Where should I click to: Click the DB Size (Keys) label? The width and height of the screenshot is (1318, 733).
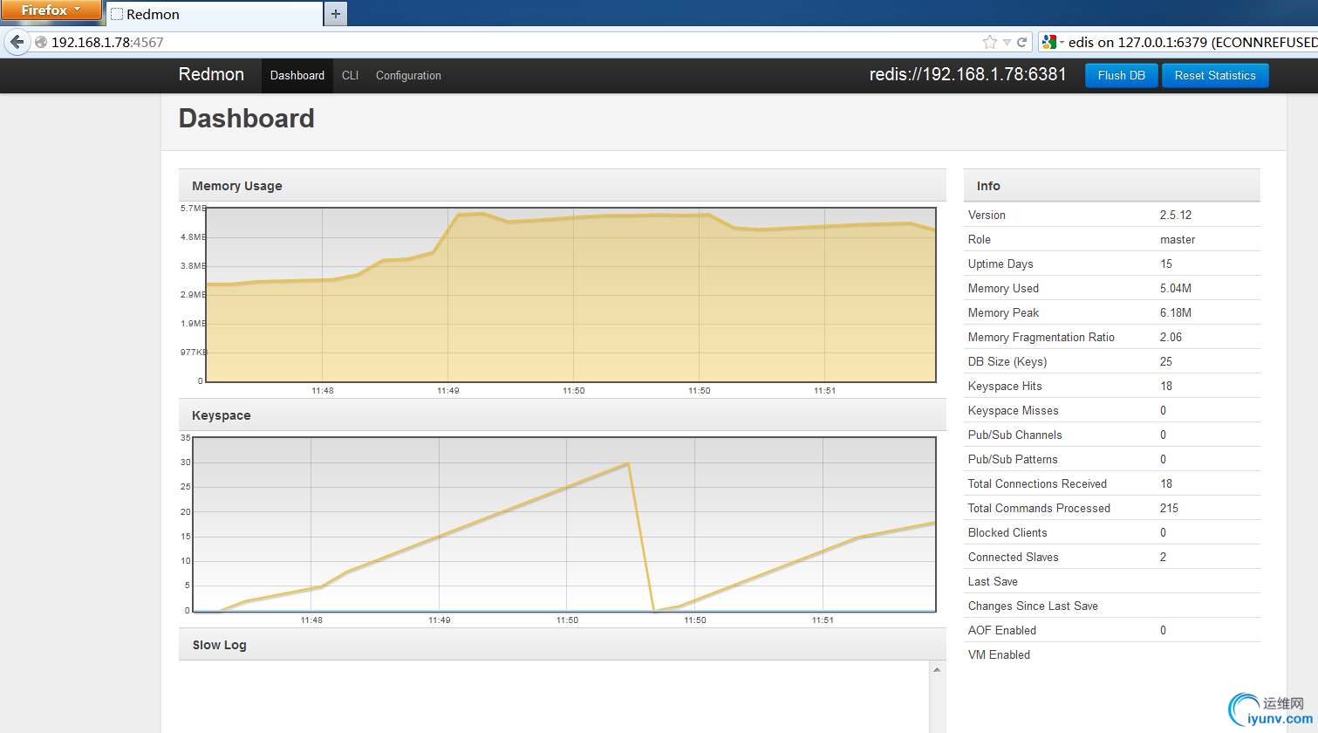click(x=1007, y=362)
